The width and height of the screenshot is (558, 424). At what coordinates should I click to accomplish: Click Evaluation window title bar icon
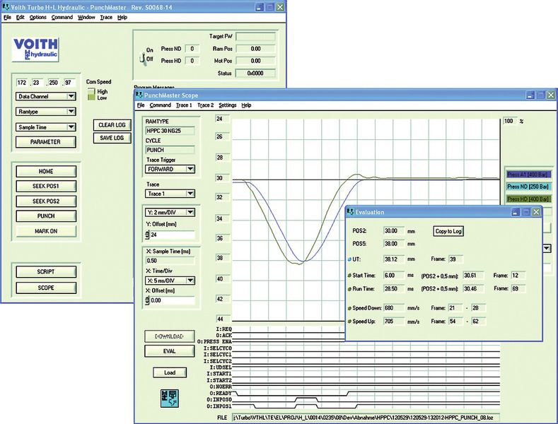point(351,212)
